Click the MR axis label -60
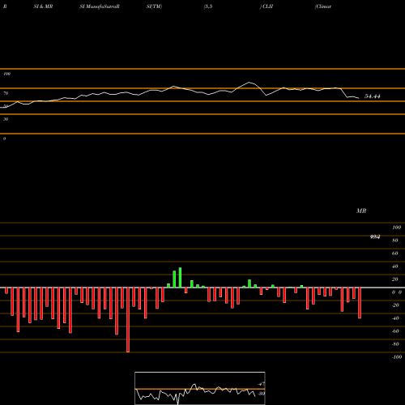The image size is (405, 405). click(395, 331)
